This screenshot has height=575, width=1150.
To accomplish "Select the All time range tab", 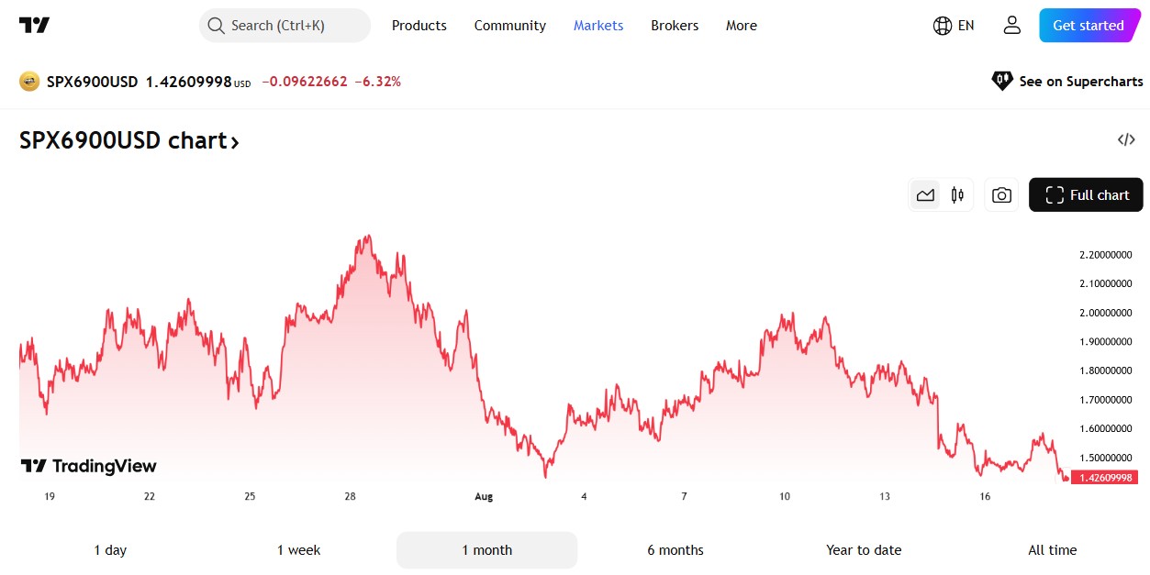I will click(x=1053, y=550).
